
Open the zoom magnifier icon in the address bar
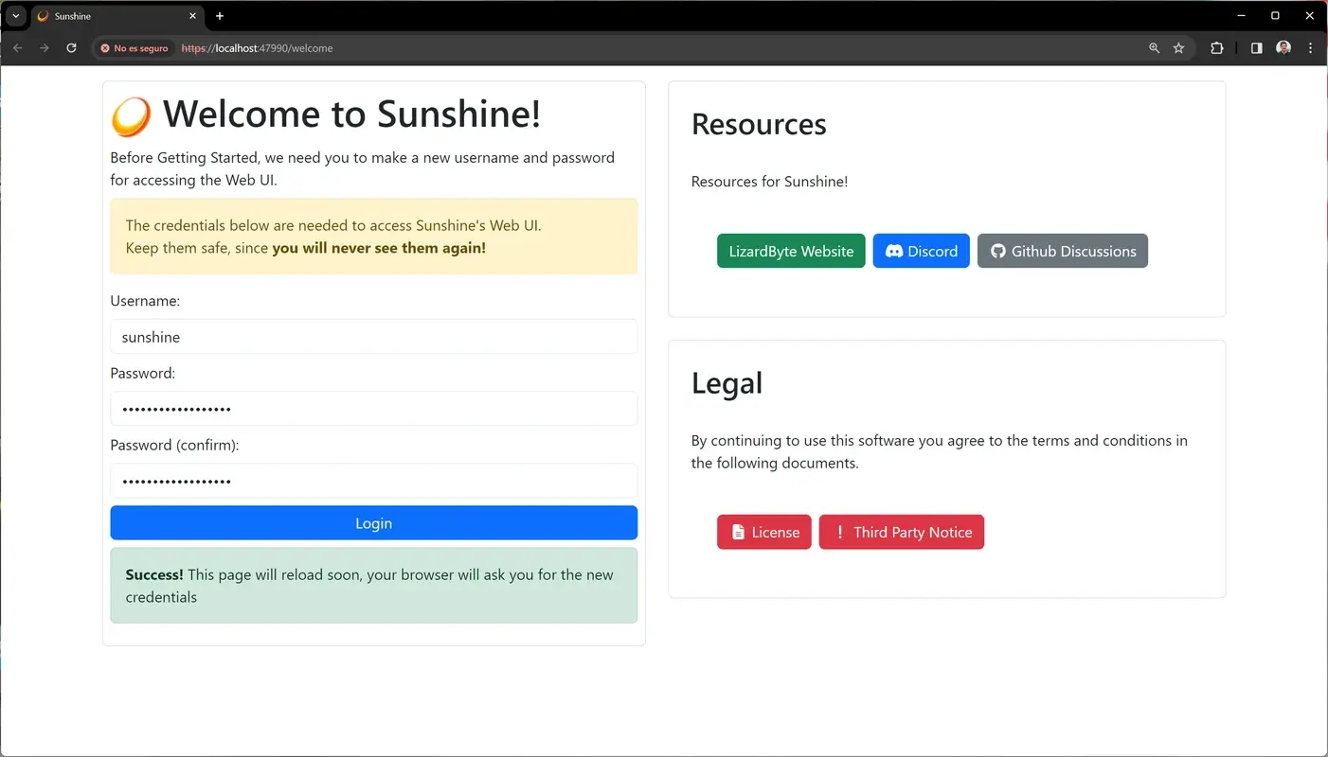pyautogui.click(x=1154, y=47)
